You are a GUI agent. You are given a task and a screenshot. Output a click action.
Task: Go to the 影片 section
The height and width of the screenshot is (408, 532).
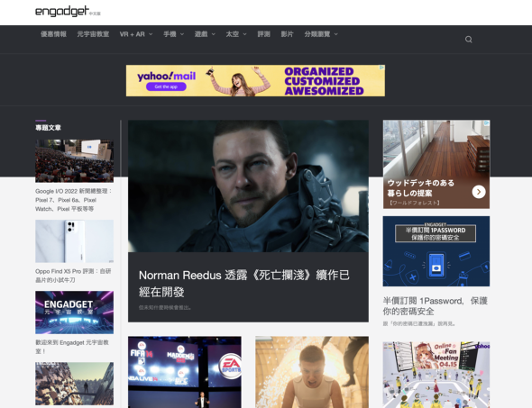pos(287,34)
